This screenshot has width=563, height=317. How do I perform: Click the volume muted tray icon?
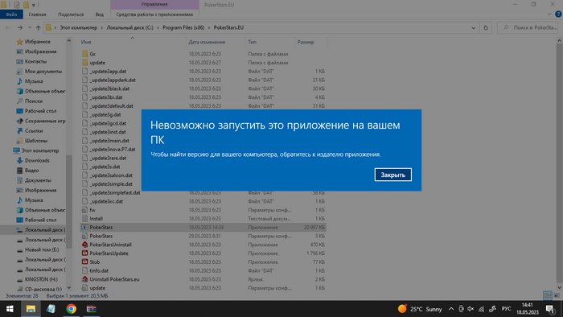(471, 309)
